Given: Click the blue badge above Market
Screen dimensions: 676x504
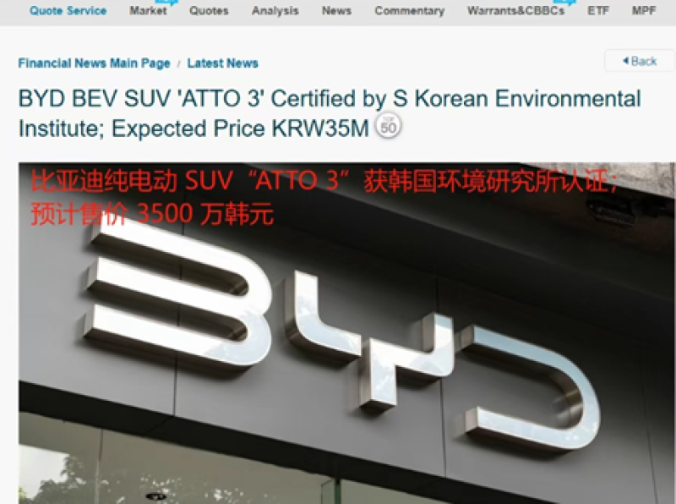Looking at the screenshot, I should [x=167, y=3].
